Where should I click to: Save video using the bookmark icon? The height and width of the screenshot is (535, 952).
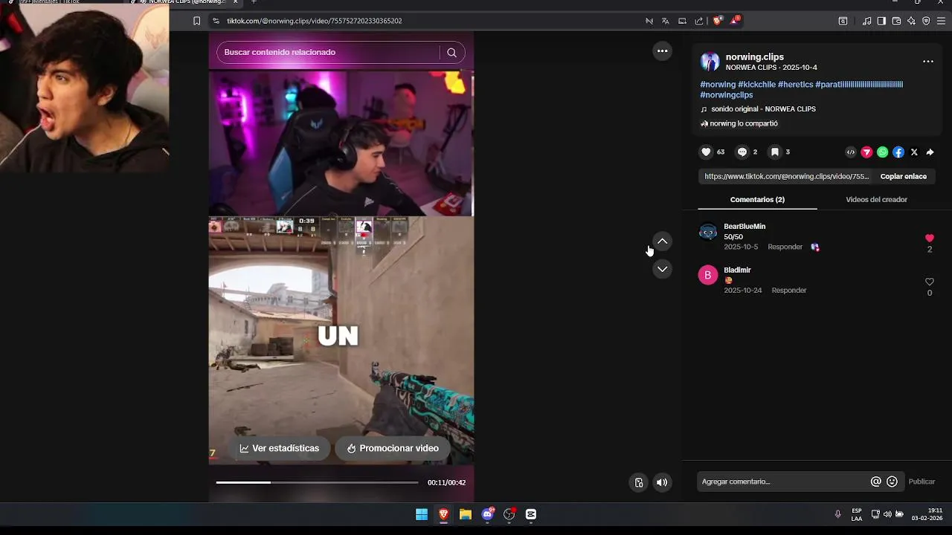pyautogui.click(x=775, y=152)
